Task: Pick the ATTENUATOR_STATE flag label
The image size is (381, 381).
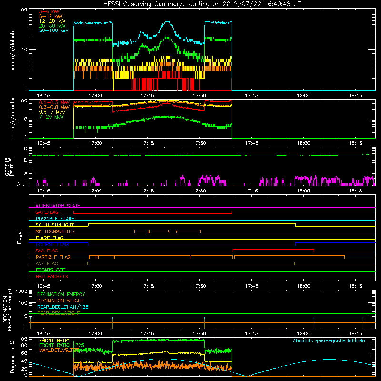Action: 58,206
